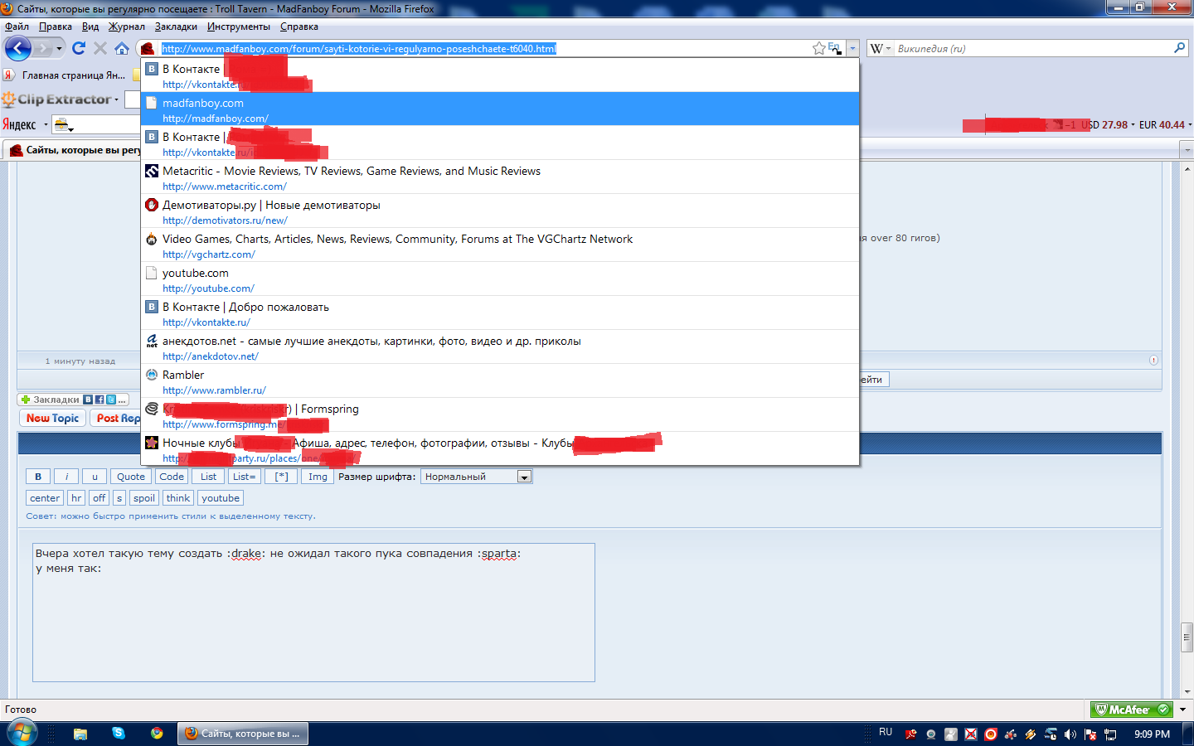Click the center alignment tag button
This screenshot has width=1194, height=746.
(x=45, y=498)
